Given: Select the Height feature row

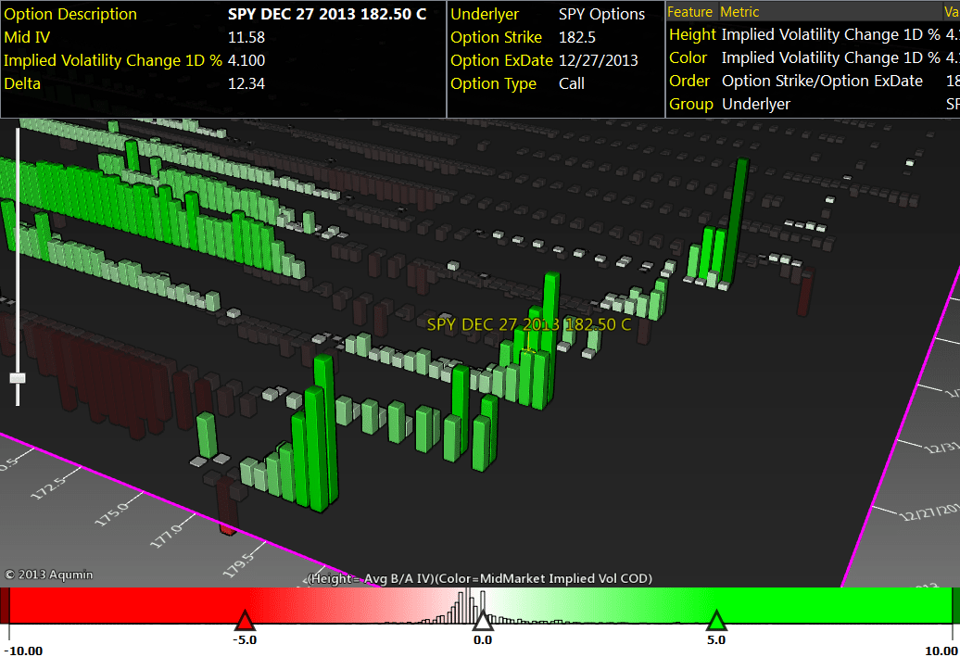Looking at the screenshot, I should tap(692, 35).
